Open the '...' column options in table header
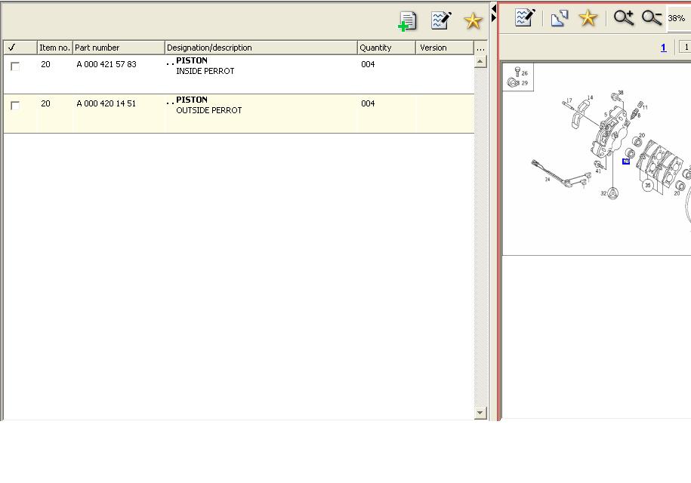The height and width of the screenshot is (483, 691). click(480, 48)
